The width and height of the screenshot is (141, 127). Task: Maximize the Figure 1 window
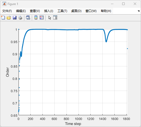tap(123, 4)
